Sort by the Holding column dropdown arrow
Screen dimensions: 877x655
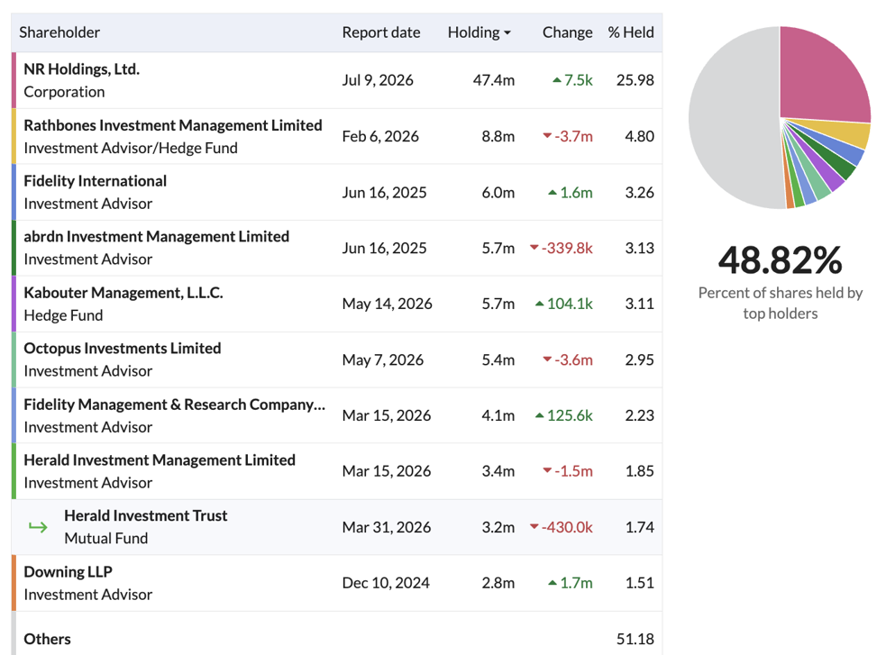[x=507, y=33]
